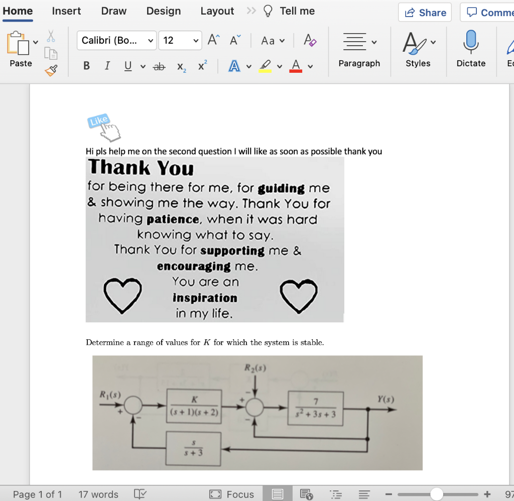The height and width of the screenshot is (501, 514).
Task: Open the Aa change case dropdown
Action: 272,41
